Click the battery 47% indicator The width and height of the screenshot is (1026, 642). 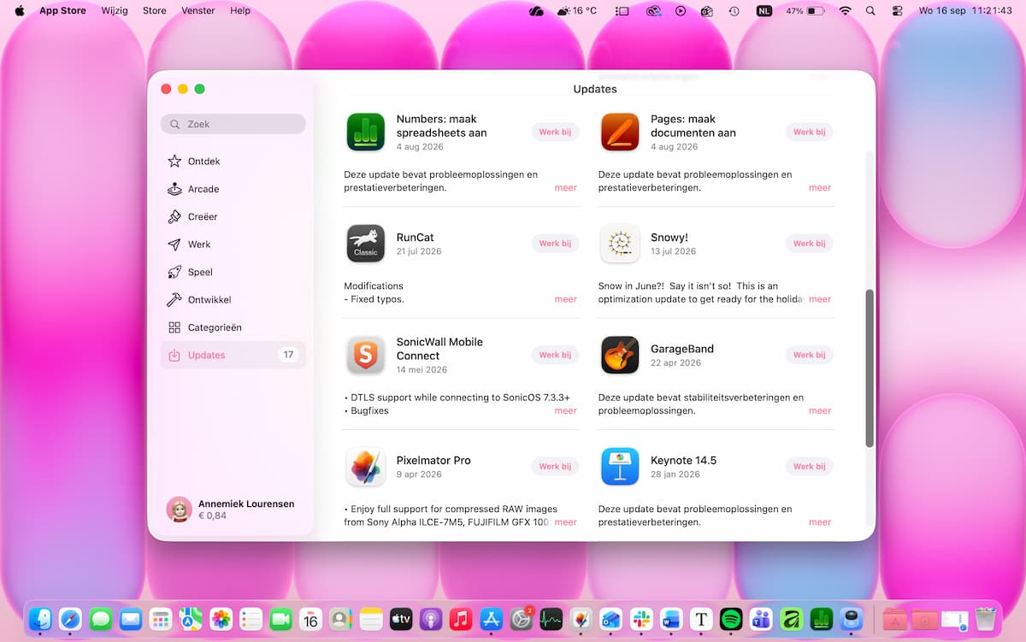(805, 11)
